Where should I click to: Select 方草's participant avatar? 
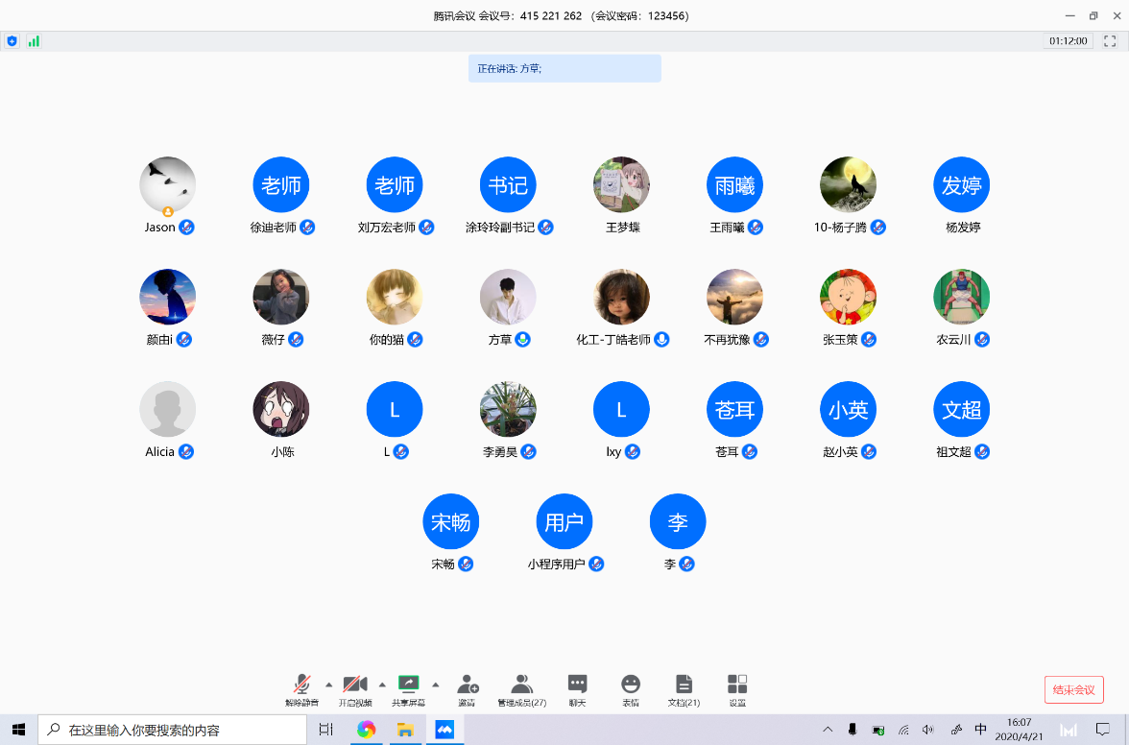click(508, 297)
